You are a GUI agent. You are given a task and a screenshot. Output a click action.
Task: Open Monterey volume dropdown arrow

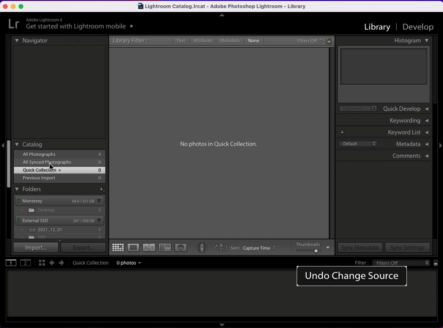[x=99, y=201]
